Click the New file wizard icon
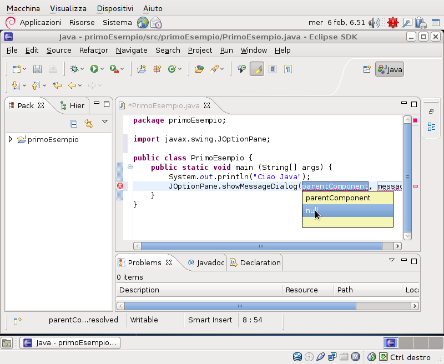This screenshot has width=444, height=364. click(17, 69)
